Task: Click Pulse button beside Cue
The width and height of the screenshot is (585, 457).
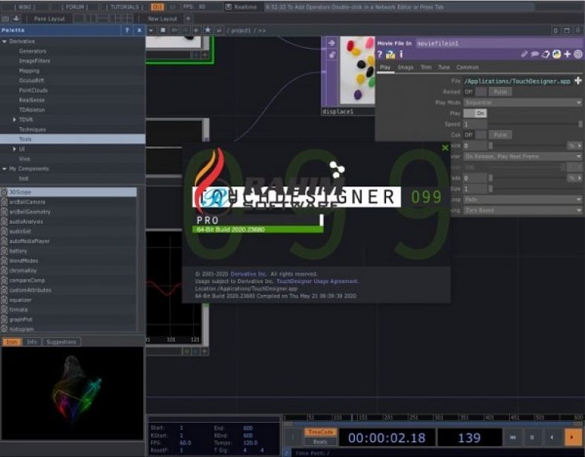Action: point(500,134)
